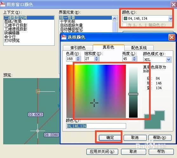Click 取消 in the 选择颜色 dialog
This screenshot has height=158, width=177.
click(135, 138)
